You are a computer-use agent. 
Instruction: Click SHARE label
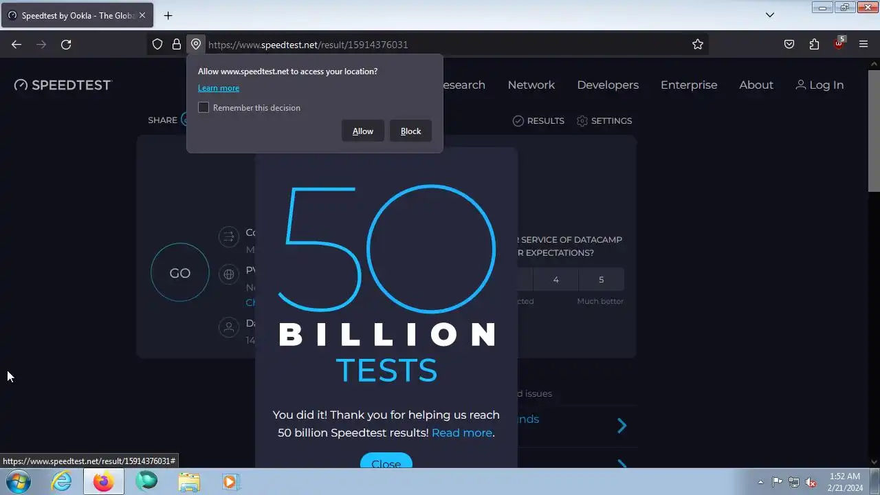click(x=163, y=120)
